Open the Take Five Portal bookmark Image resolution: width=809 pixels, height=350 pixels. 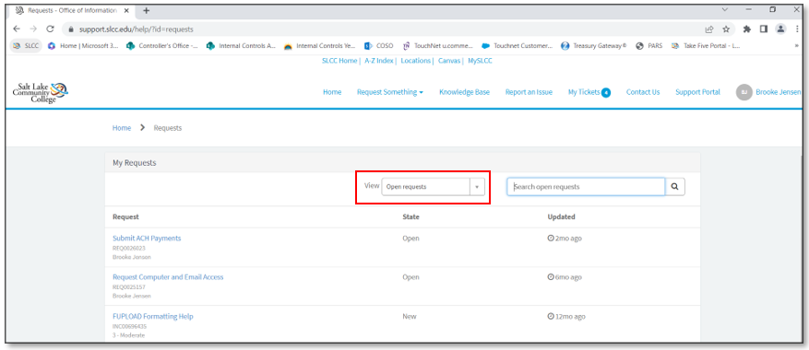[x=707, y=45]
